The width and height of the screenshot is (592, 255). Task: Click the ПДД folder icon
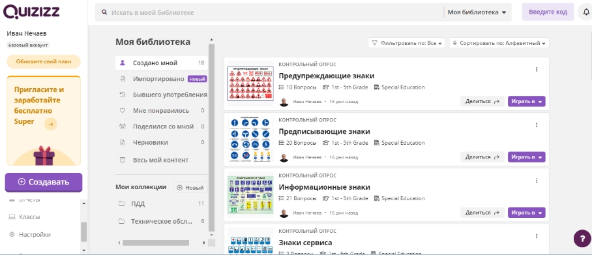click(121, 203)
